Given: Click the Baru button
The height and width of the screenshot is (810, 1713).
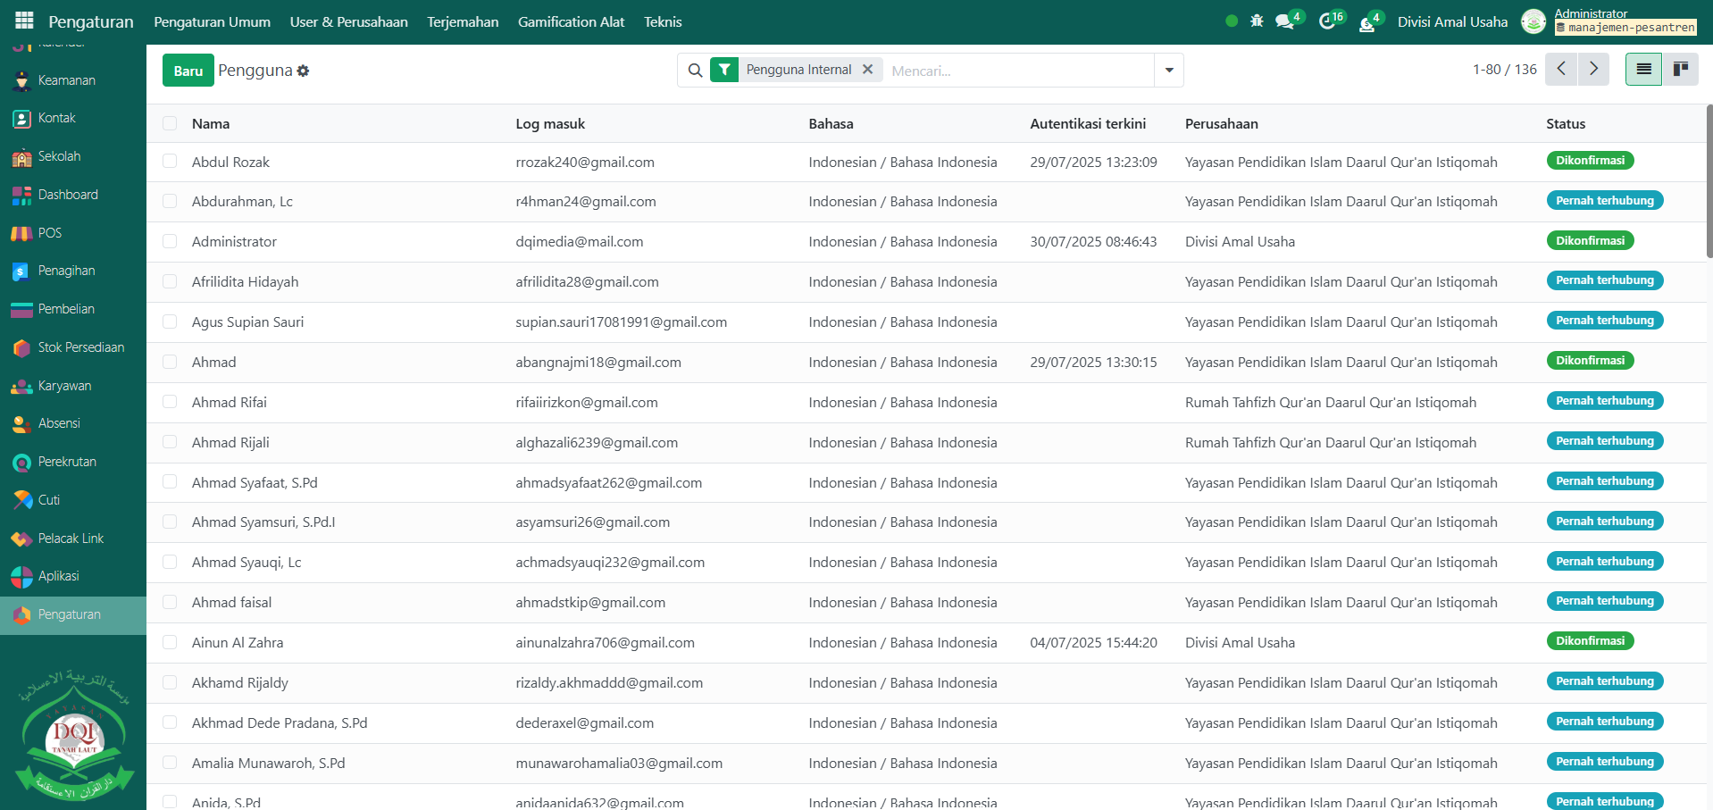Looking at the screenshot, I should (x=188, y=71).
